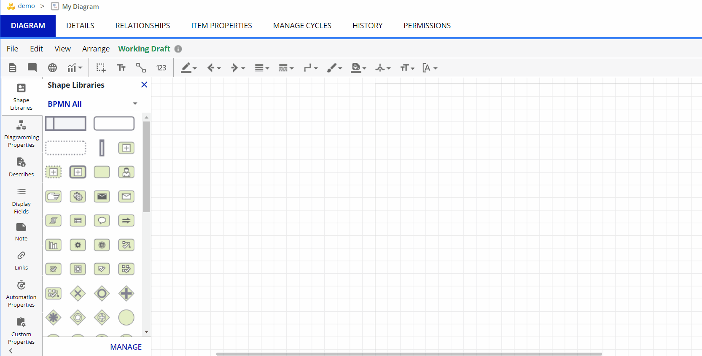Open the connector routing style dropdown

pos(311,67)
